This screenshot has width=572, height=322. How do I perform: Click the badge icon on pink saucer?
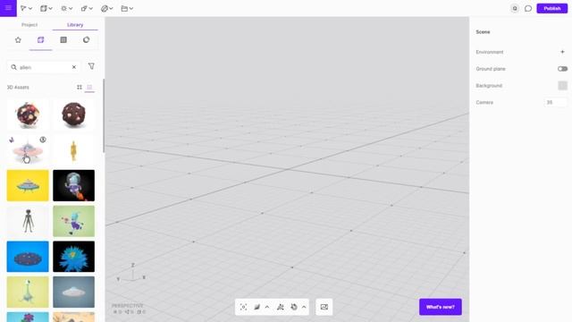[43, 140]
